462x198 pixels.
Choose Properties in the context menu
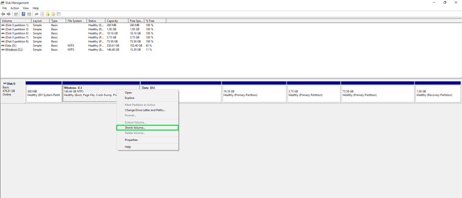[148, 140]
